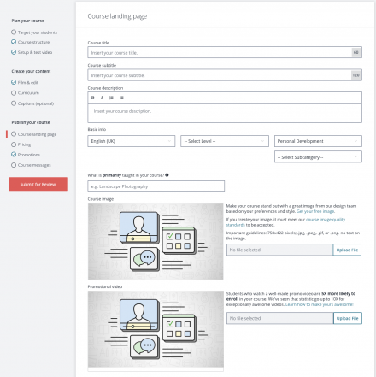Image resolution: width=376 pixels, height=377 pixels.
Task: Focus the course title input field
Action: 225,52
